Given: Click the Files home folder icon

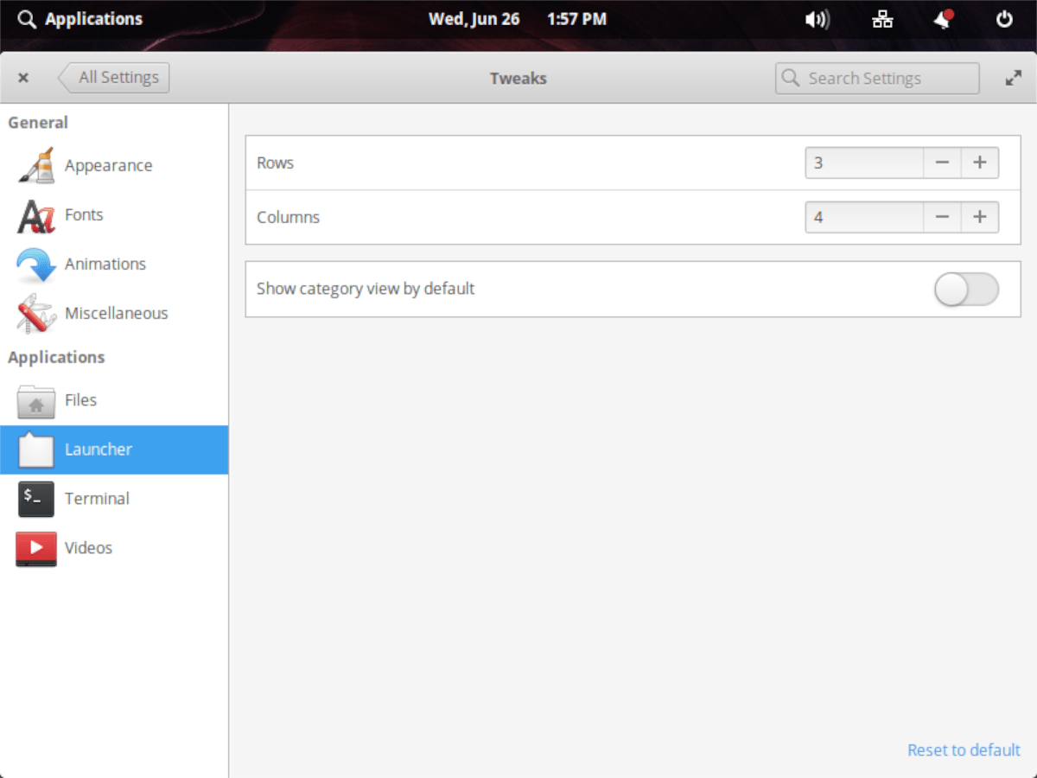Looking at the screenshot, I should (x=36, y=400).
